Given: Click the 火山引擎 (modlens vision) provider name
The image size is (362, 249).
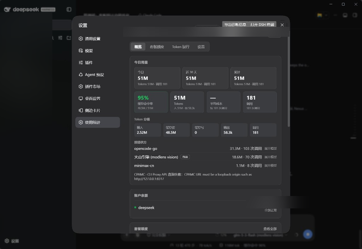Looking at the screenshot, I should click(156, 157).
